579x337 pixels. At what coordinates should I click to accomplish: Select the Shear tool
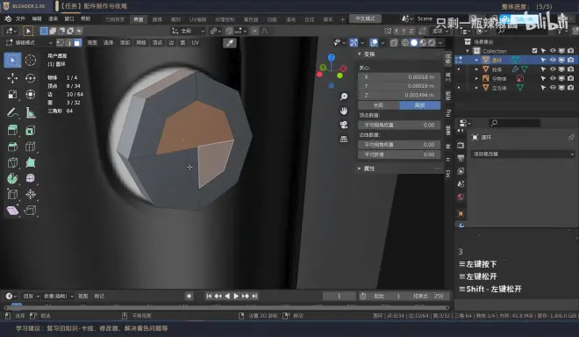click(x=12, y=211)
